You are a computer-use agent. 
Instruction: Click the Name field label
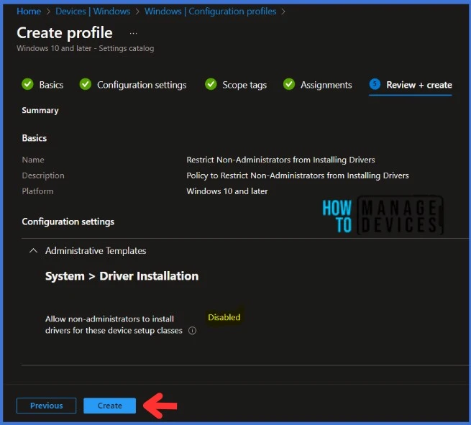[33, 160]
